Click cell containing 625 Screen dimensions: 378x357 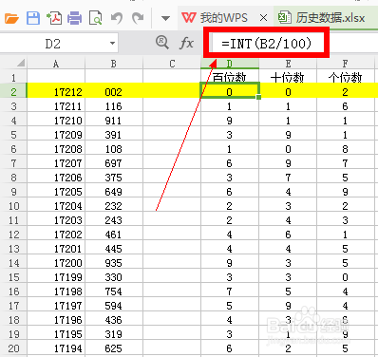114,348
